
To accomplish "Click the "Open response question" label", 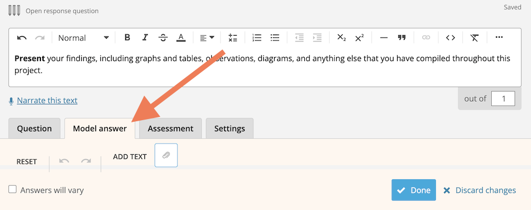I will (x=62, y=11).
